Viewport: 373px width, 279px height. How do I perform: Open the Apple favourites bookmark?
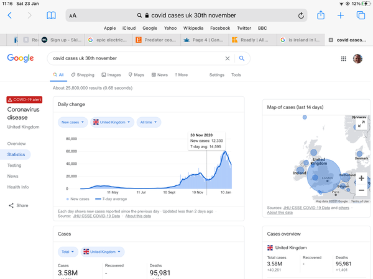pyautogui.click(x=109, y=28)
